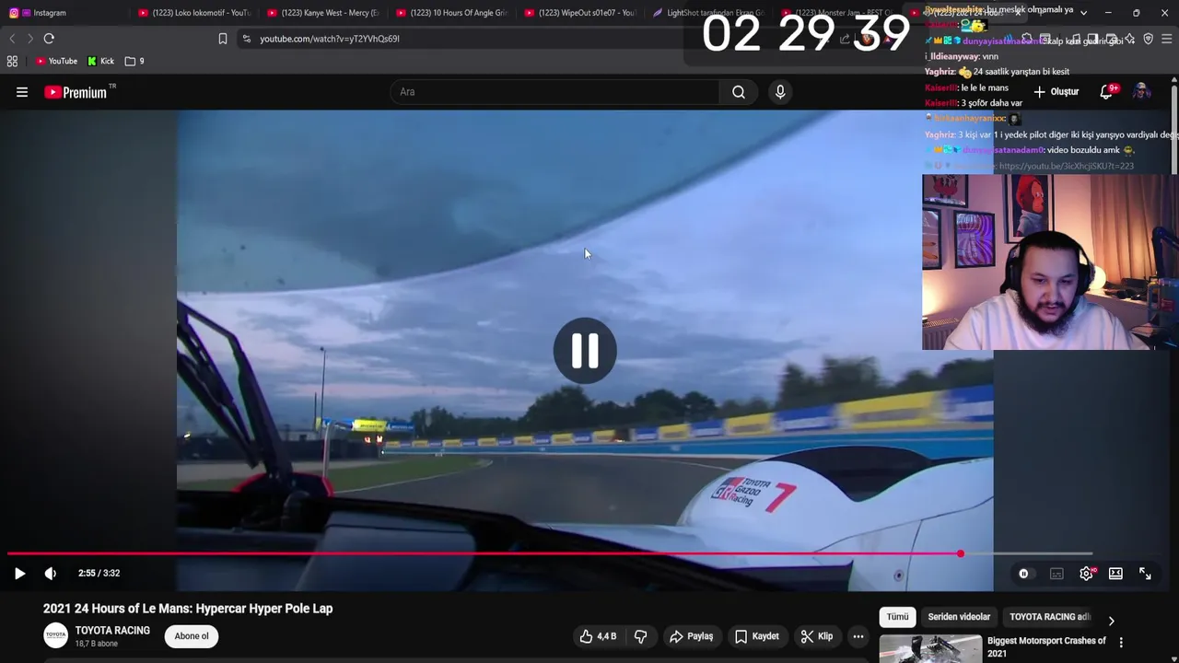The height and width of the screenshot is (663, 1179).
Task: Open Biggest Motorsport Crashes of 2021 thumbnail
Action: pos(929,648)
